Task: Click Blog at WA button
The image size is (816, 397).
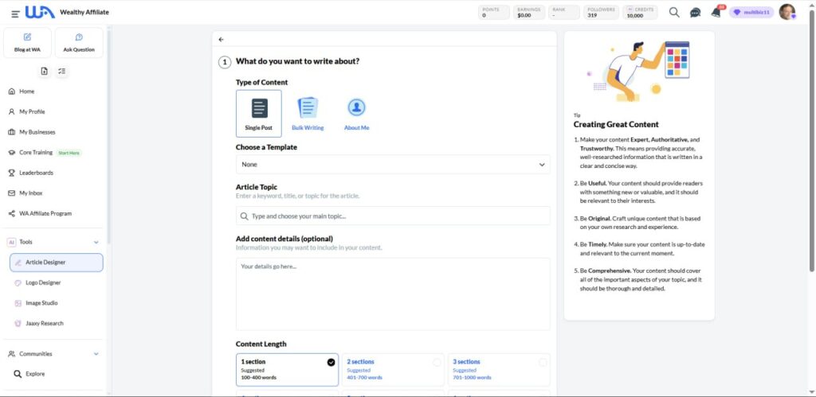Action: click(28, 43)
